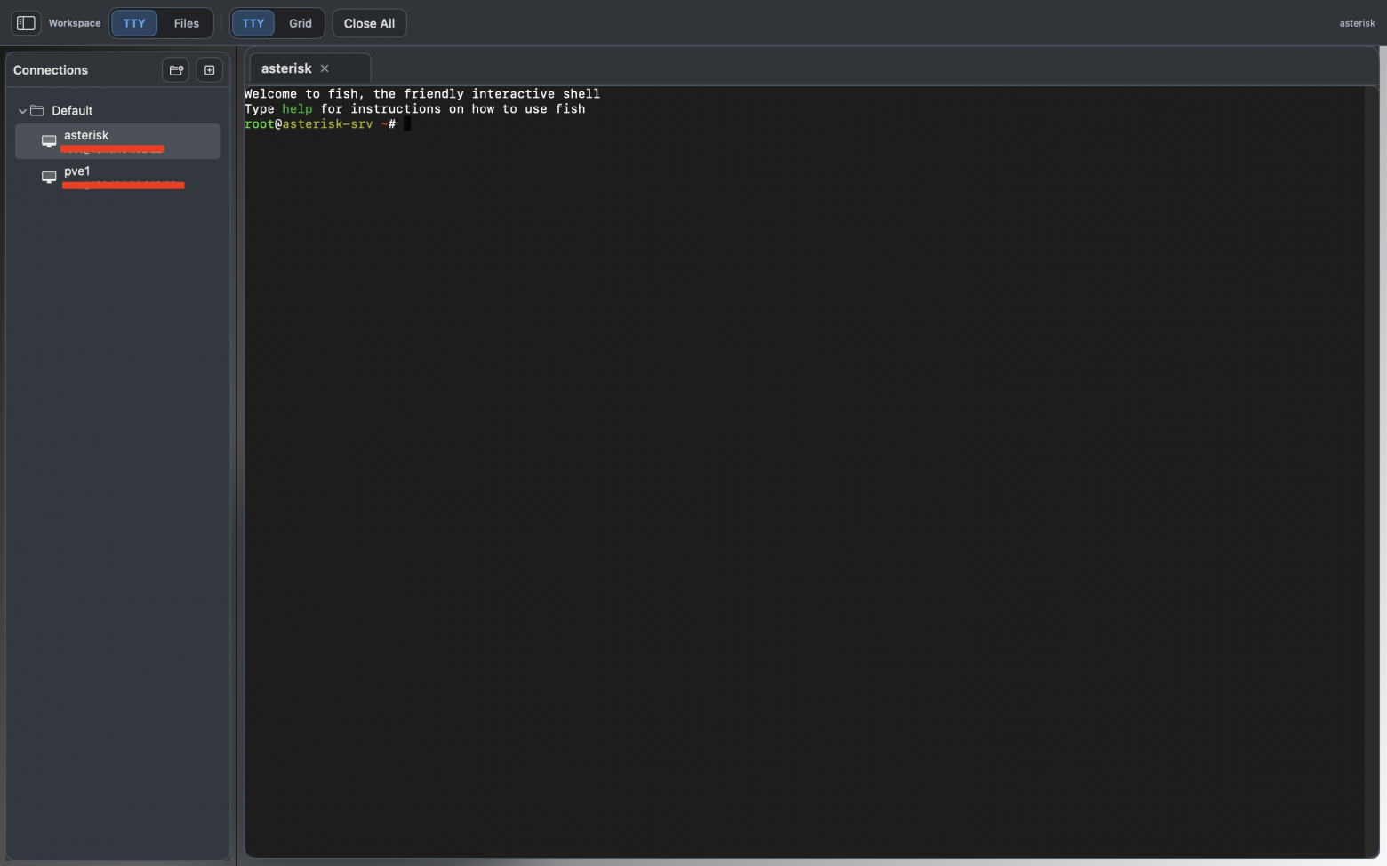The width and height of the screenshot is (1387, 866).
Task: Toggle the sidebar panel icon
Action: [x=26, y=23]
